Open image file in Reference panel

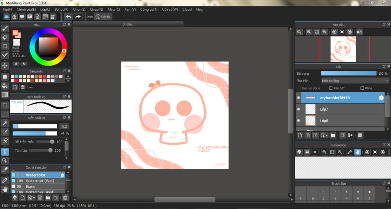click(x=307, y=152)
